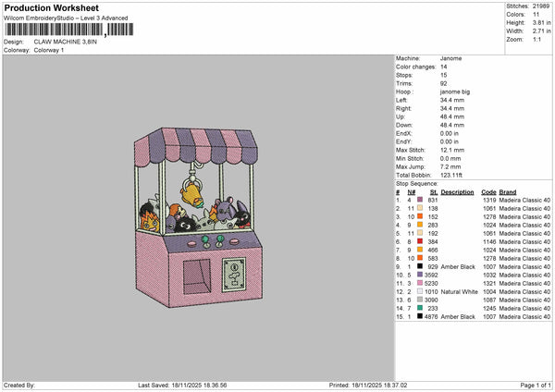Click the 'N#' column header
The image size is (555, 392).
coord(411,192)
